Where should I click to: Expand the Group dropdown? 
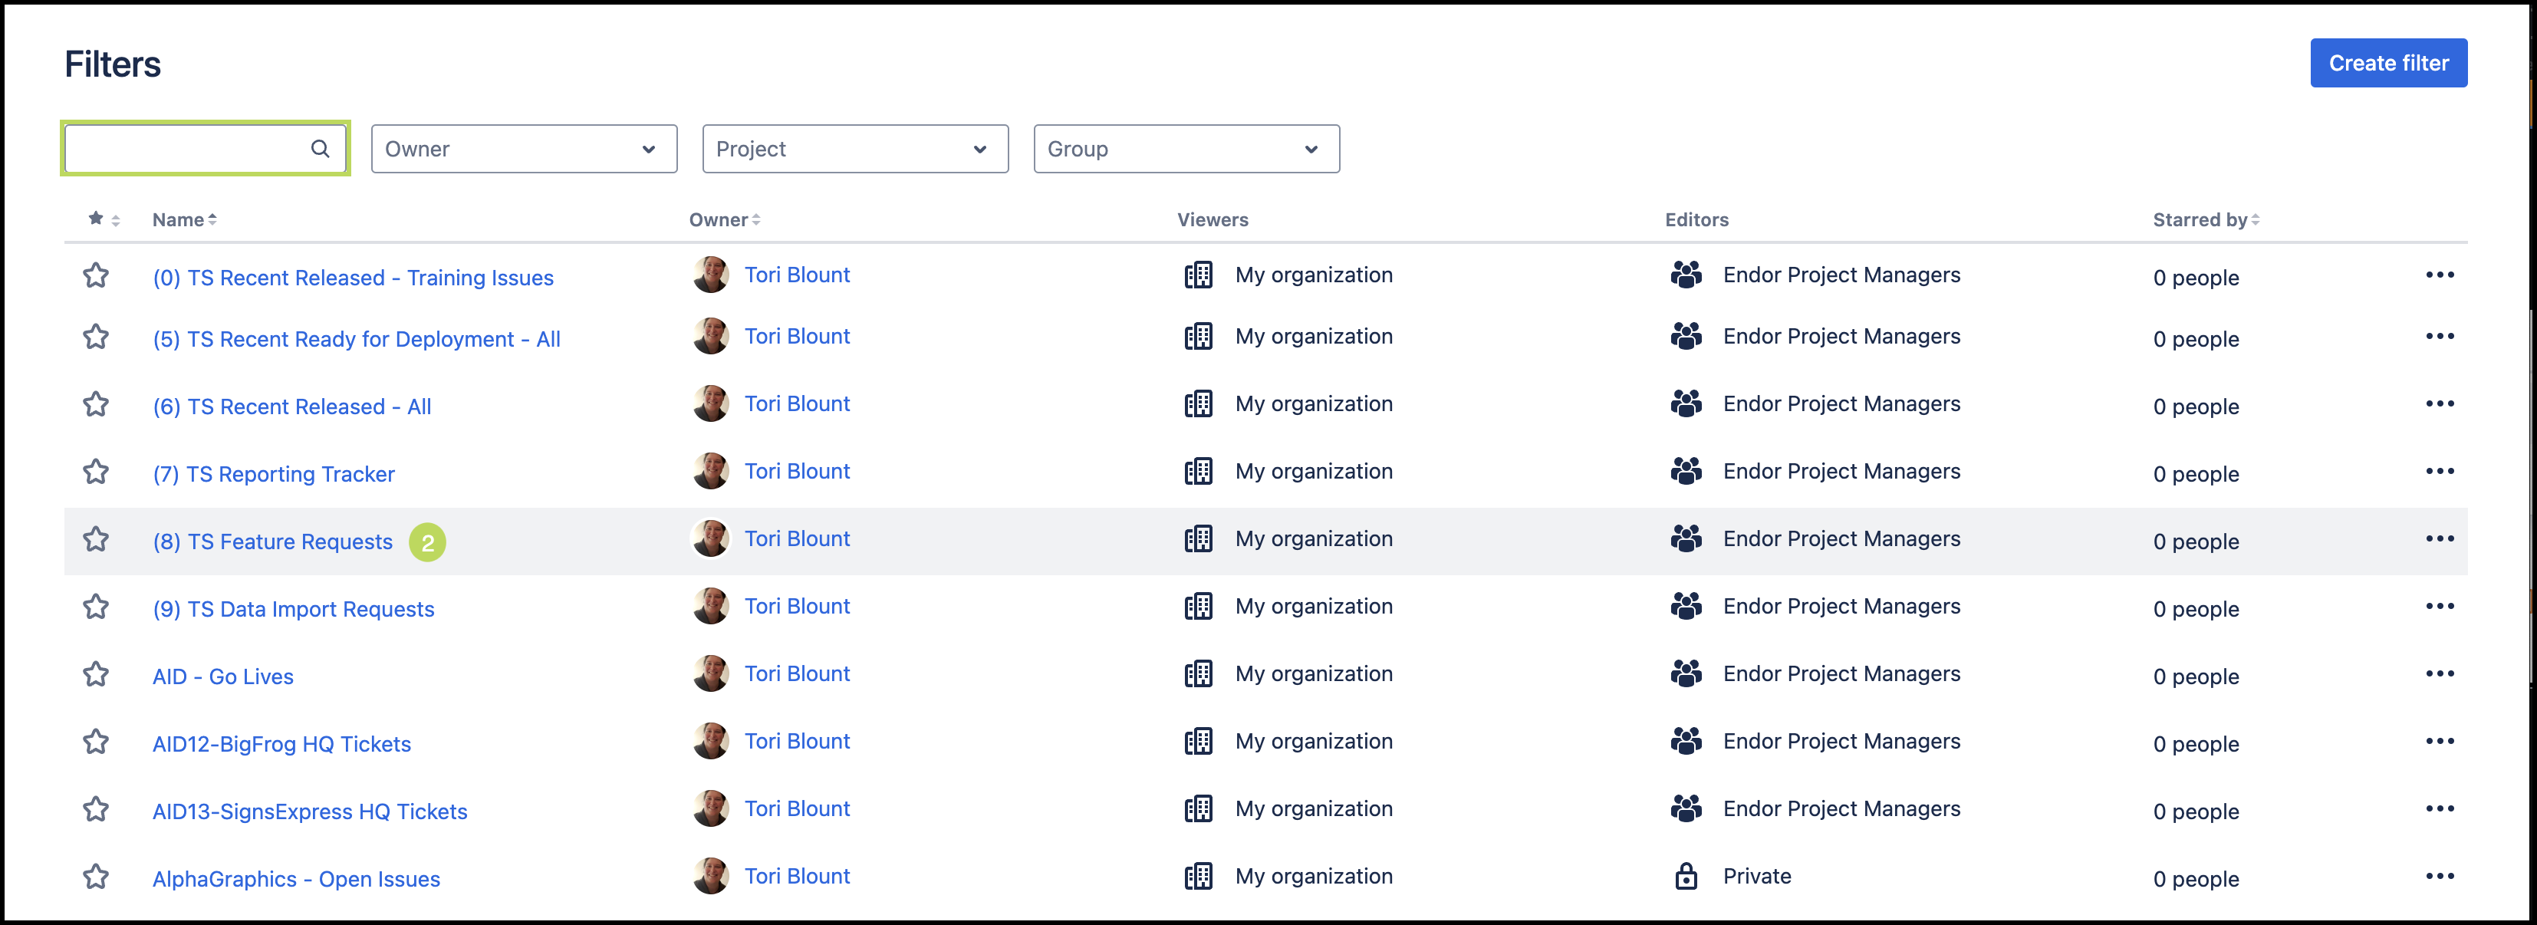coord(1185,149)
